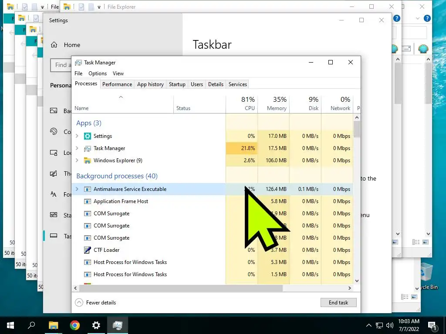Image resolution: width=446 pixels, height=334 pixels.
Task: Click the Task Manager horizontal scrollbar thumb
Action: tap(181, 288)
